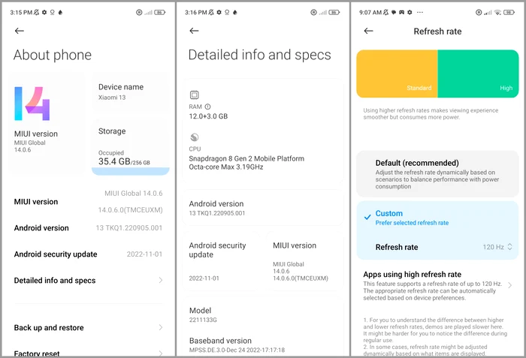Tap the yellow Standard refresh rate demo
The height and width of the screenshot is (358, 526).
398,74
